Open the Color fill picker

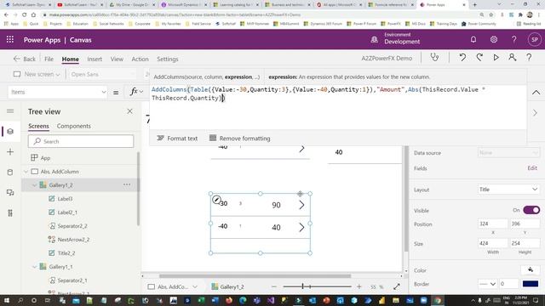530,270
